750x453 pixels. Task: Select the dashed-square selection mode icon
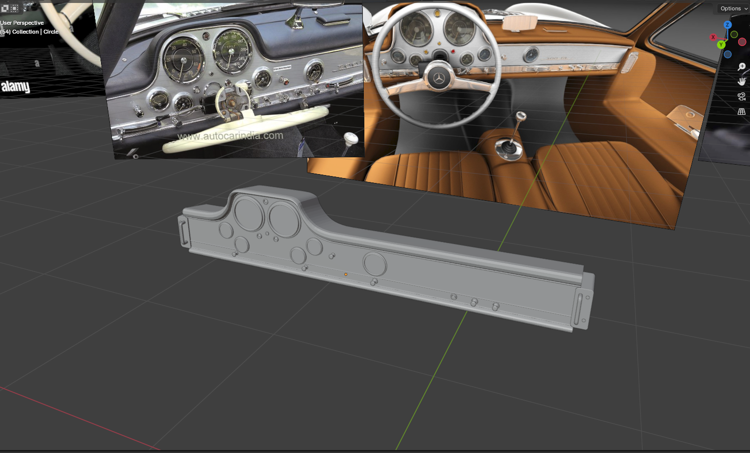pyautogui.click(x=14, y=8)
